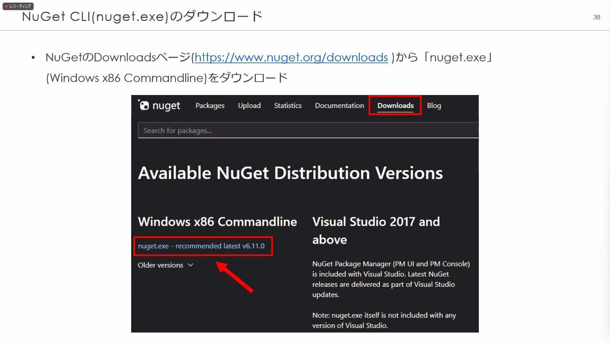Click the NuGet Package Manager description paragraph

pos(391,279)
